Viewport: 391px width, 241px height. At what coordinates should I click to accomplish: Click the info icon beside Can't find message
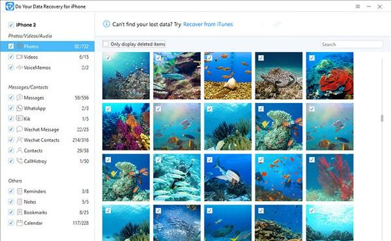pyautogui.click(x=106, y=24)
